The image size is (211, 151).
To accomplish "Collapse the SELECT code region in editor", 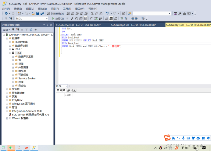I will [x=61, y=35].
